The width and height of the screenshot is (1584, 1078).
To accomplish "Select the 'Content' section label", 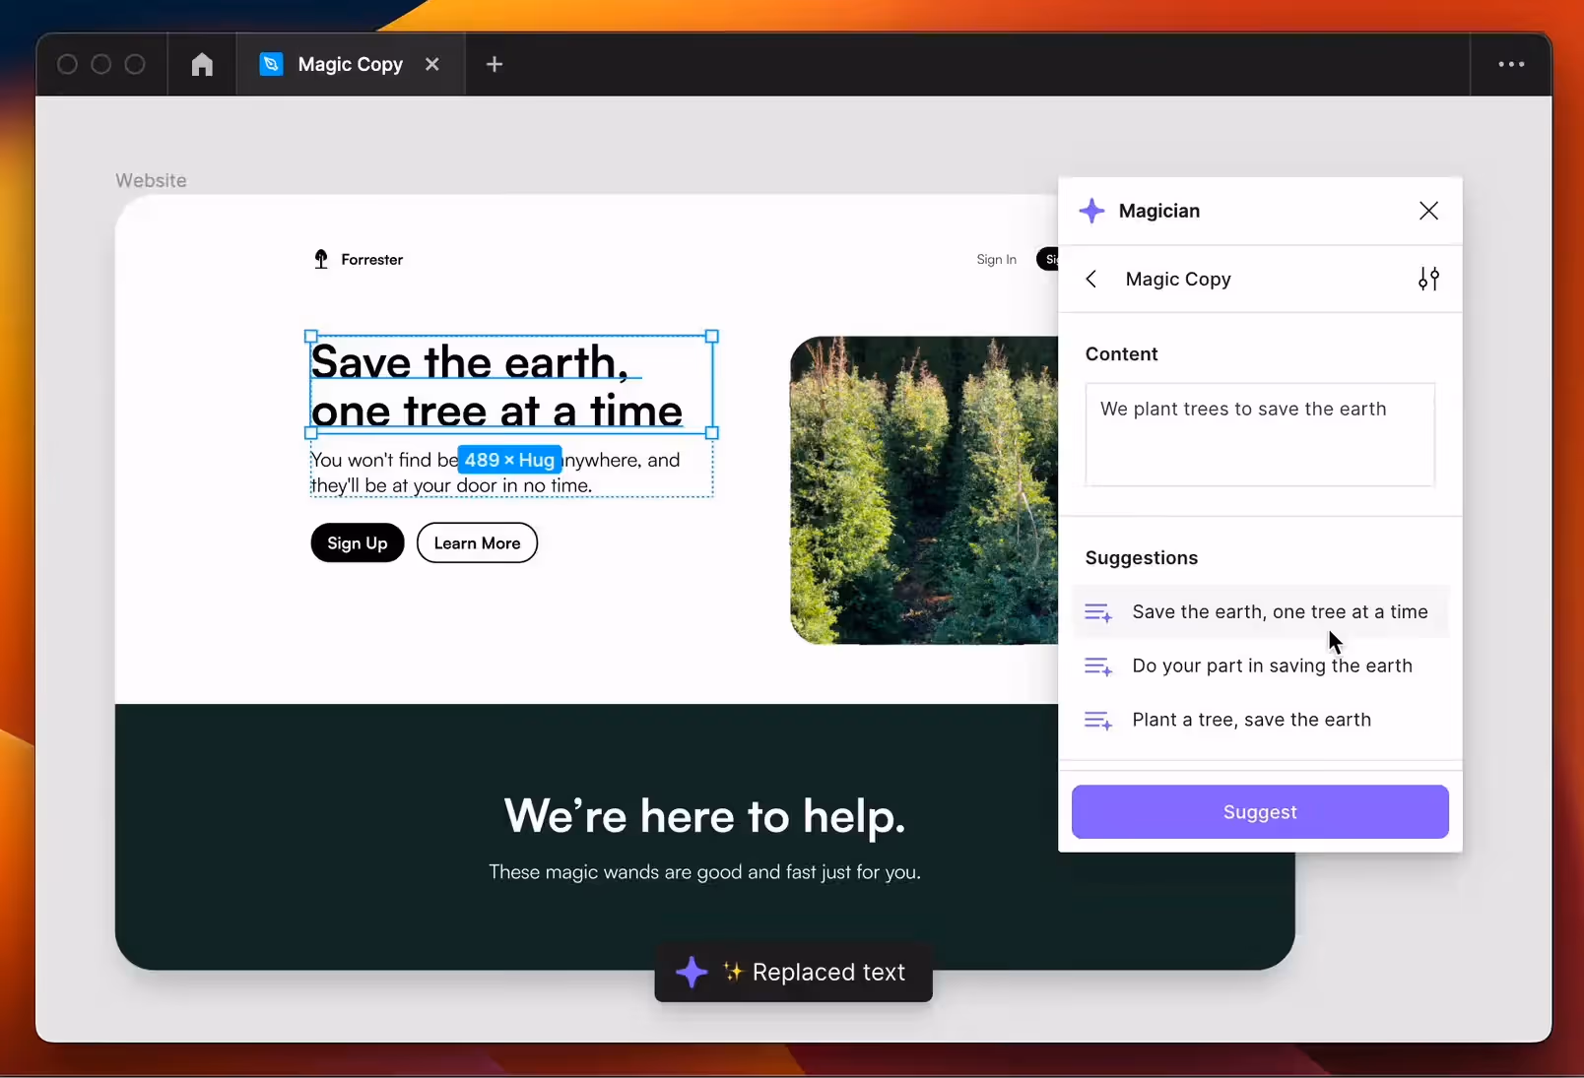I will click(x=1121, y=354).
